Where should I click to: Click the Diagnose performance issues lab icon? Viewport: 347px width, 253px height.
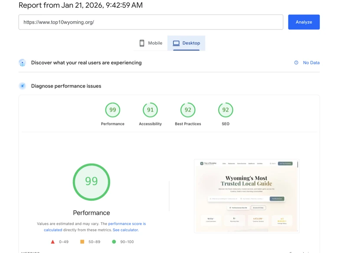tap(22, 86)
